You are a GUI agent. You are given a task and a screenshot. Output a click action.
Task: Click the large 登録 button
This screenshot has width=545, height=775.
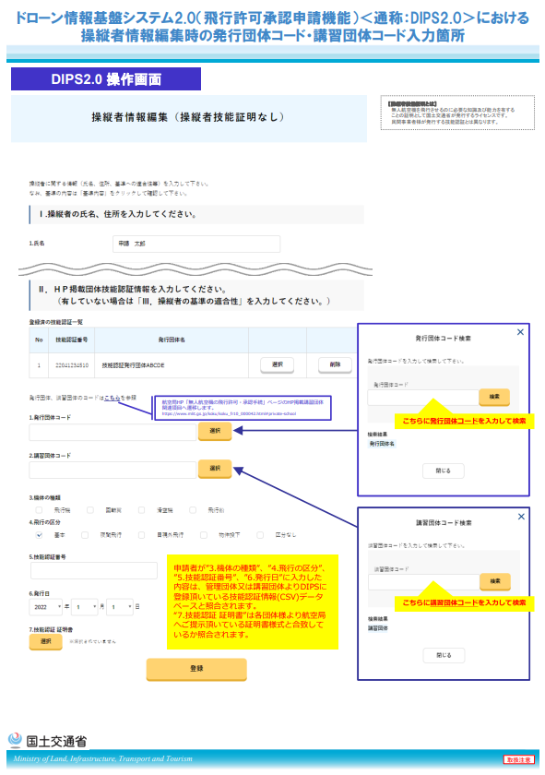(x=196, y=669)
